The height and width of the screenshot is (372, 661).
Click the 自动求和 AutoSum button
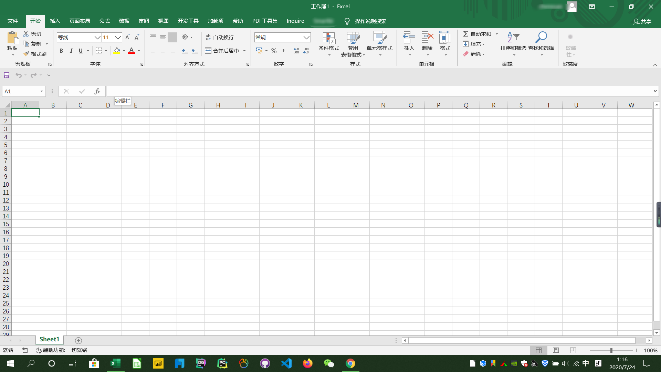[x=477, y=34]
